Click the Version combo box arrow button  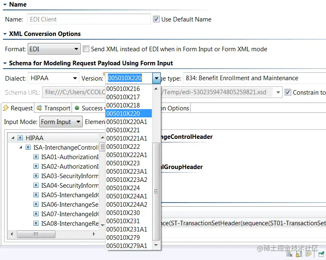click(156, 78)
